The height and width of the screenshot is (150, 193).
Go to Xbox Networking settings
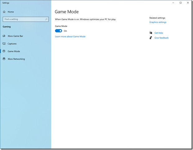click(26, 59)
